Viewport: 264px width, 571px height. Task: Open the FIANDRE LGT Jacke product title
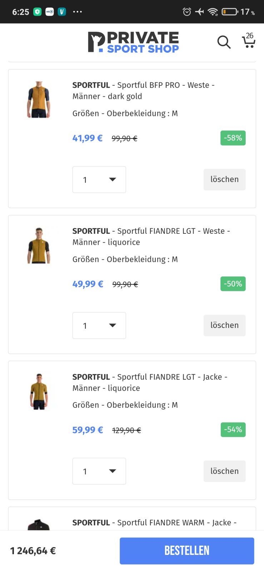pyautogui.click(x=150, y=382)
